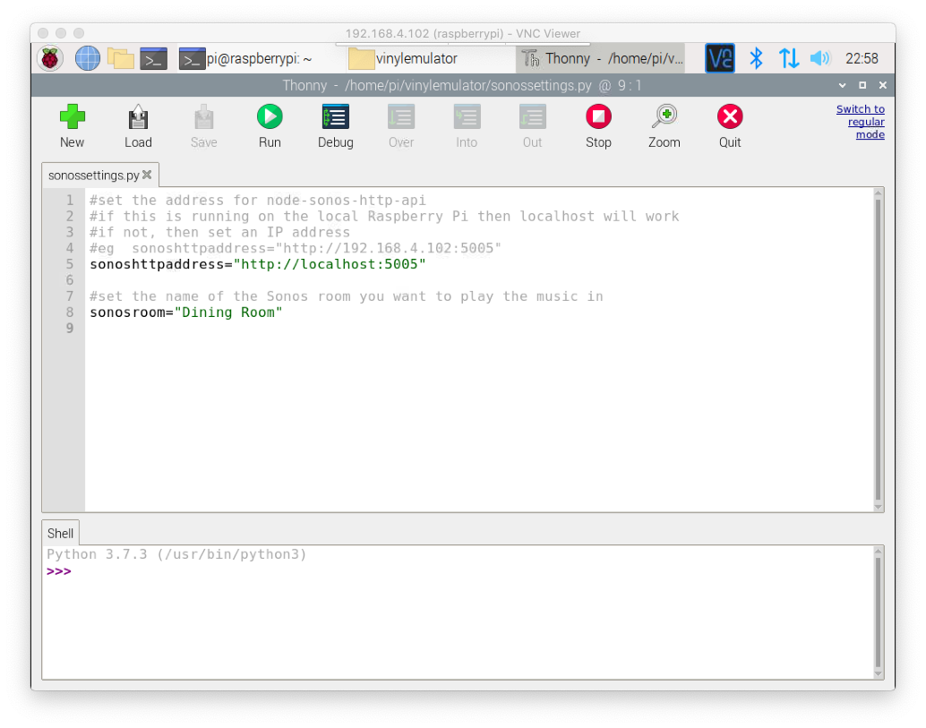The image size is (926, 728).
Task: Click the editor scrollbar down arrow
Action: click(879, 507)
